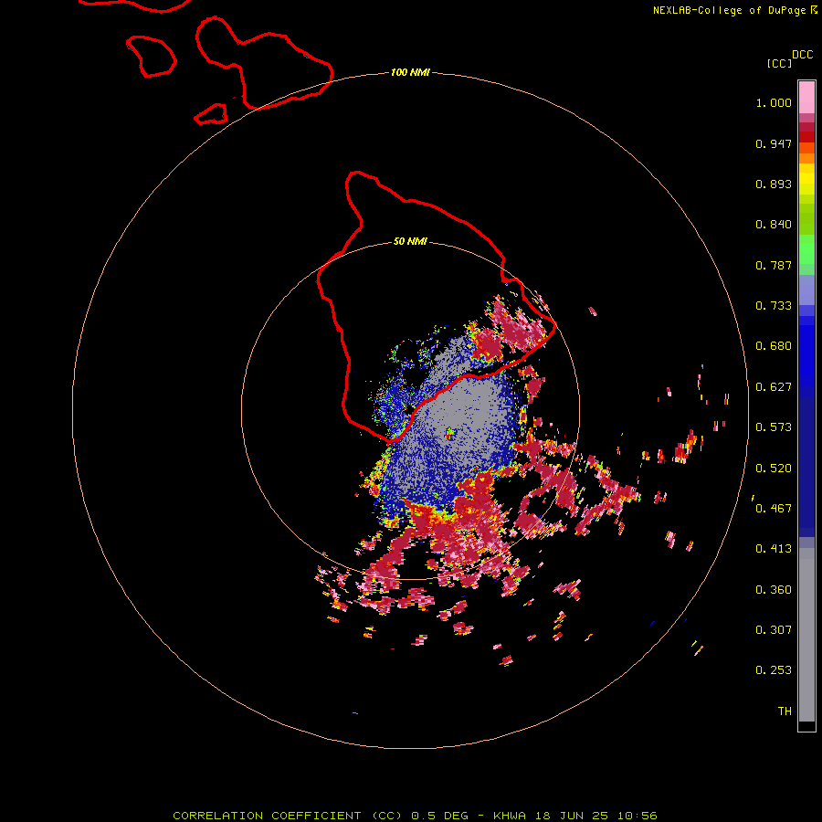The width and height of the screenshot is (822, 822).
Task: Click the 0.307 value on the color scale
Action: click(x=774, y=630)
